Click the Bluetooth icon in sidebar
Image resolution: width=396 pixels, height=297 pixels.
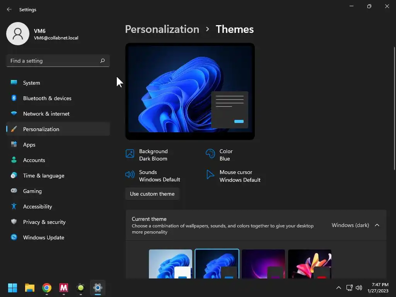click(x=14, y=98)
